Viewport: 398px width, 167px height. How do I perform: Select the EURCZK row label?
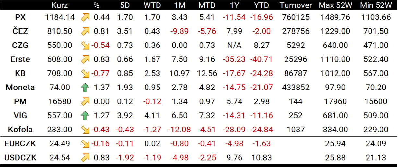point(20,144)
